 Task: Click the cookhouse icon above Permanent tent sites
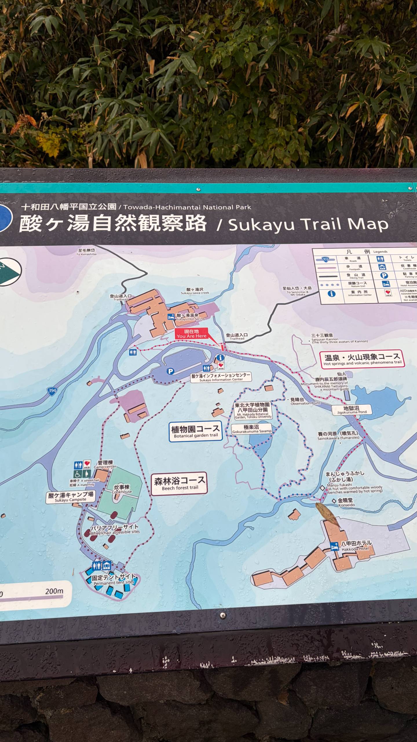pos(106,565)
